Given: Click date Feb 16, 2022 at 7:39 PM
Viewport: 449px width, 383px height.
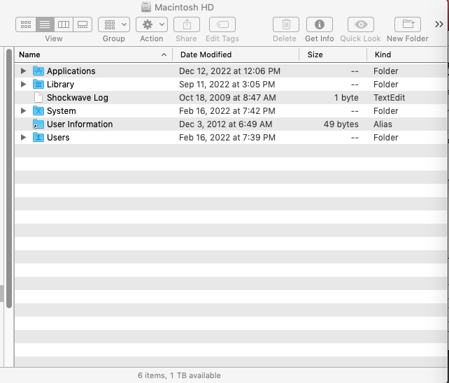Looking at the screenshot, I should click(x=227, y=138).
